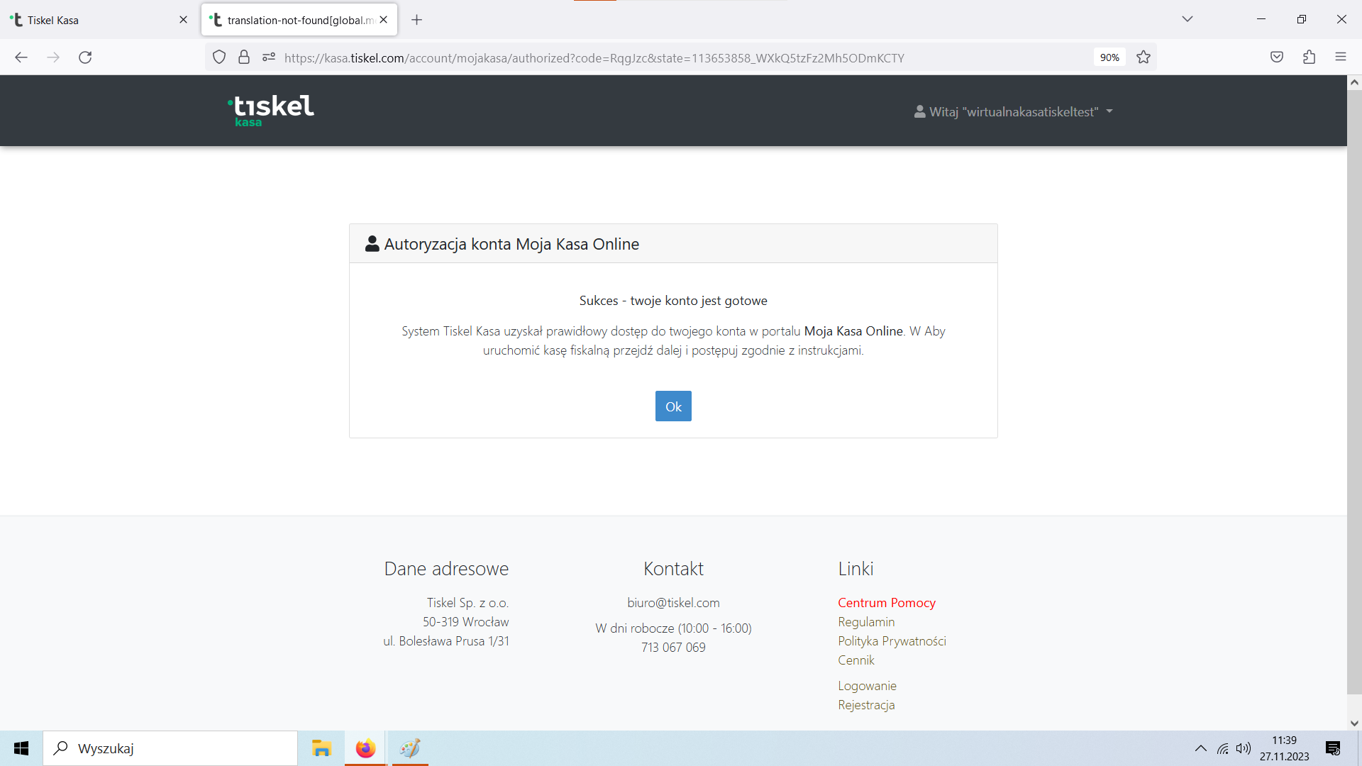Open File Explorer from the taskbar
Viewport: 1362px width, 766px height.
point(321,748)
